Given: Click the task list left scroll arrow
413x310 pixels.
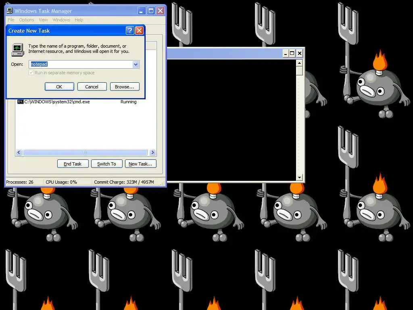Looking at the screenshot, I should click(19, 152).
